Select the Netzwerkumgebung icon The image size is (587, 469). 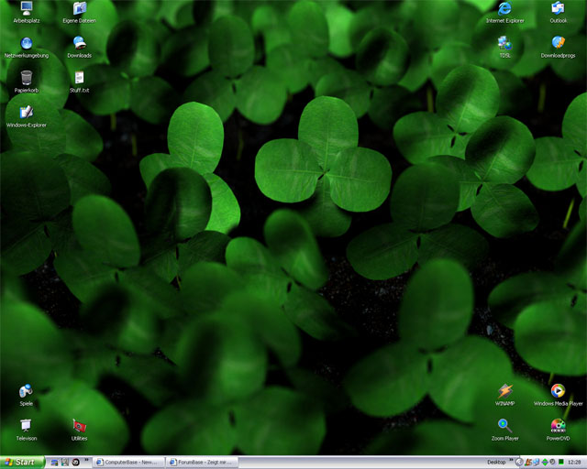point(27,48)
